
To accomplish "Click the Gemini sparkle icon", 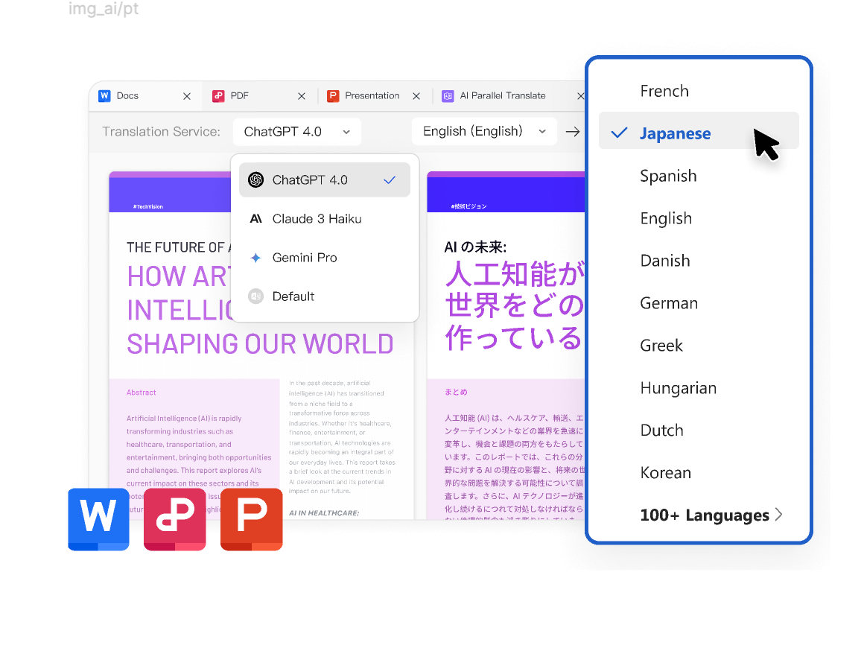I will click(x=255, y=258).
